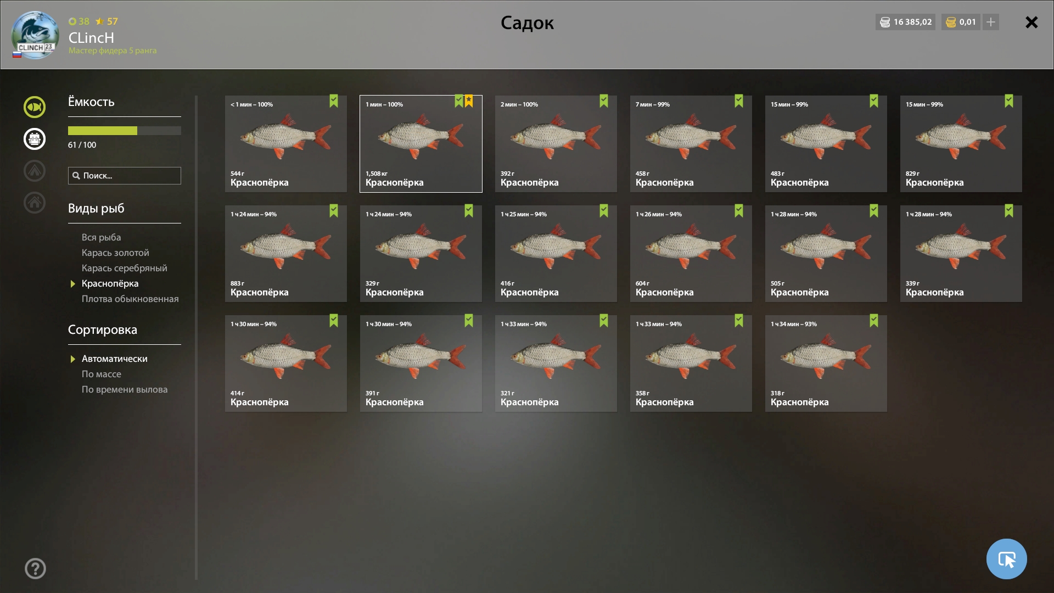This screenshot has width=1054, height=593.
Task: Click the blue cursor overlay button
Action: [x=1006, y=559]
